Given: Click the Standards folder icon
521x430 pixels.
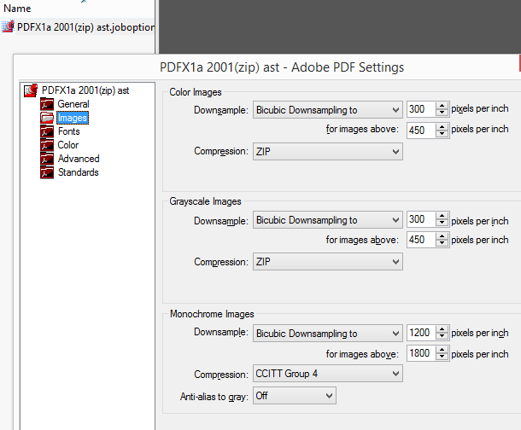Looking at the screenshot, I should click(47, 172).
